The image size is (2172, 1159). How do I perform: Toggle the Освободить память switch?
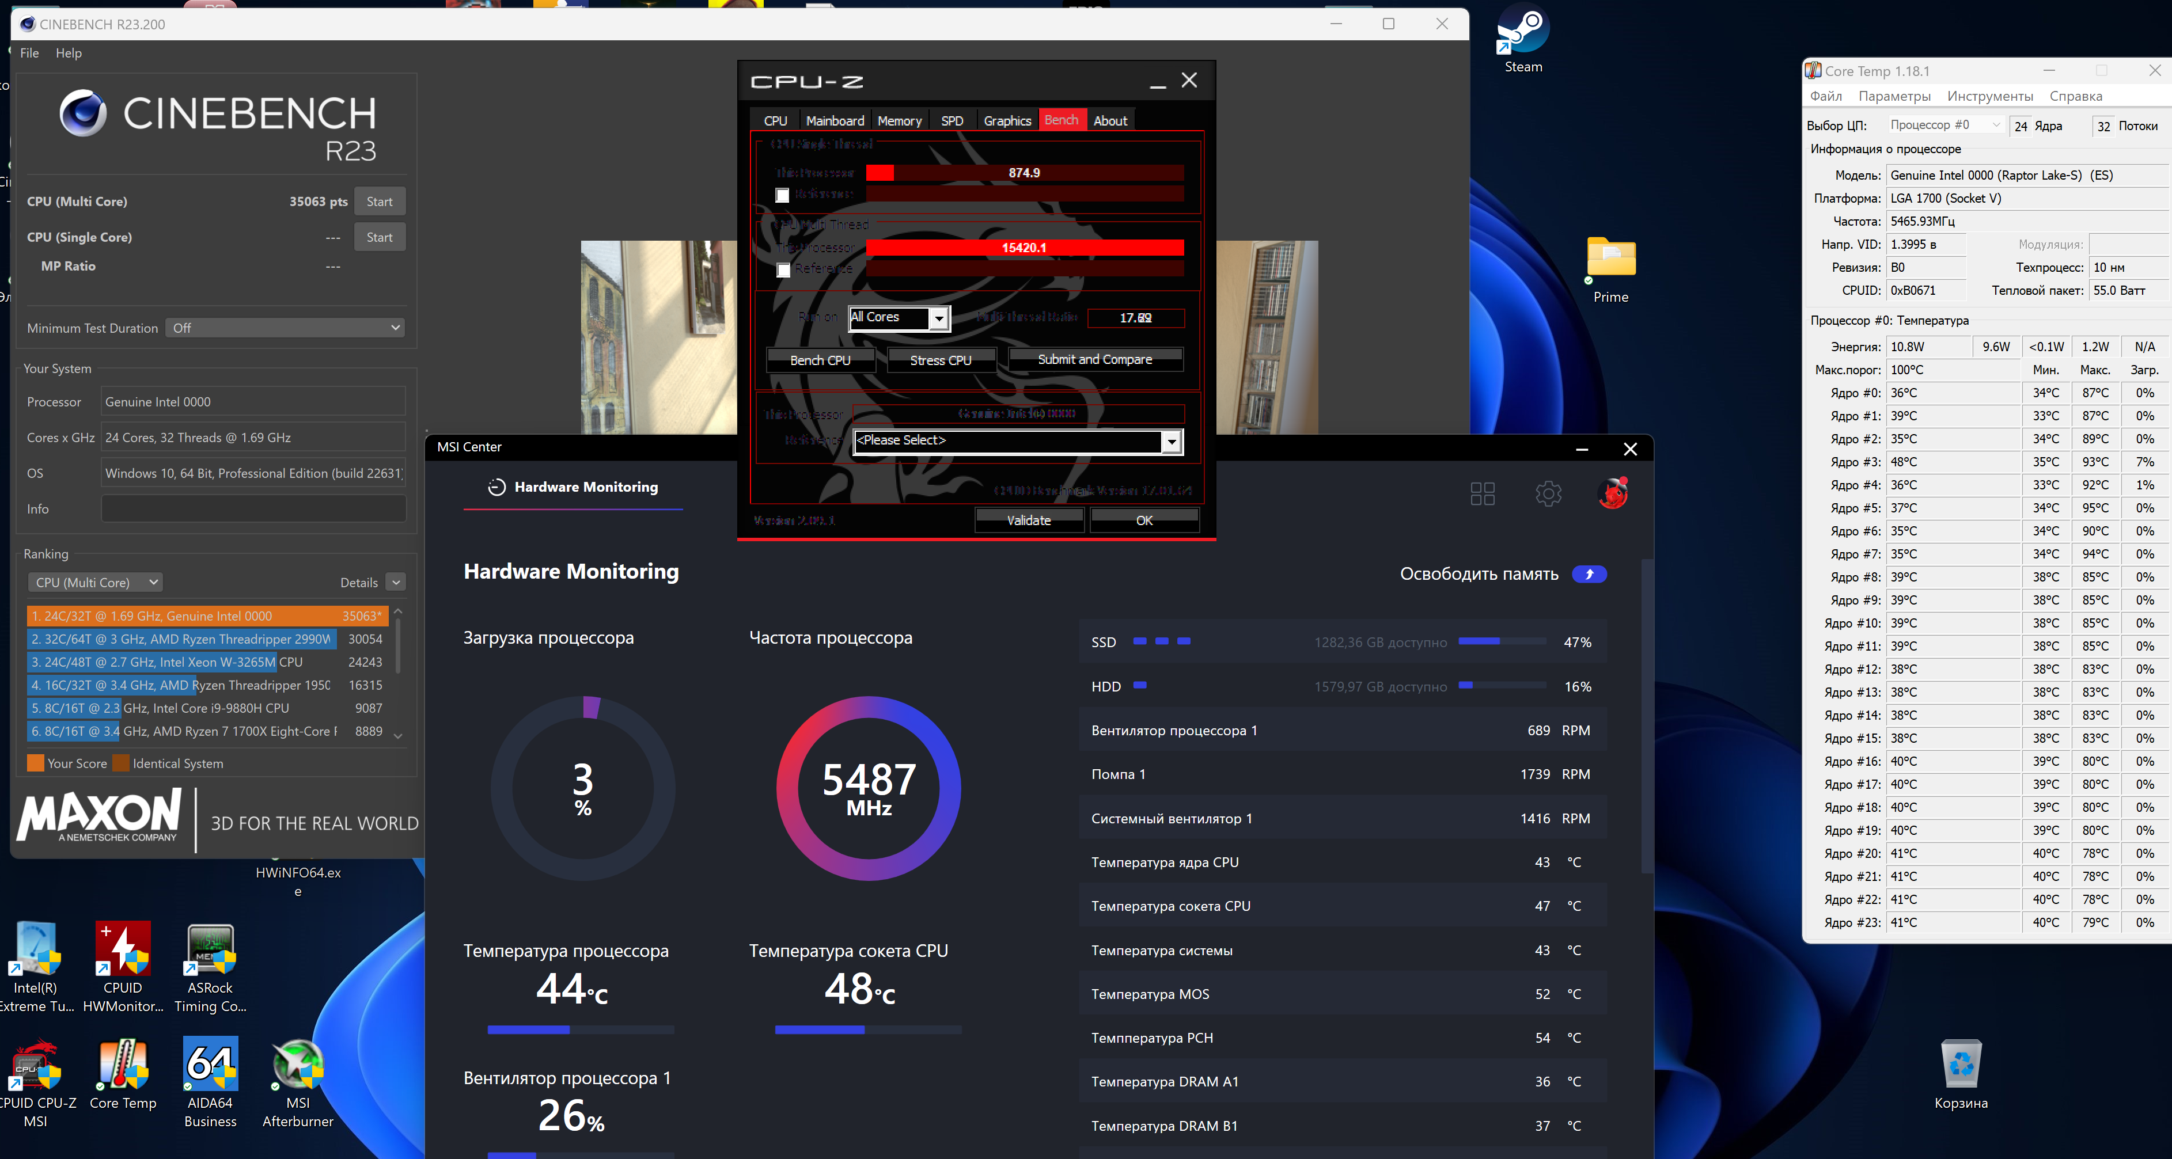[1589, 574]
